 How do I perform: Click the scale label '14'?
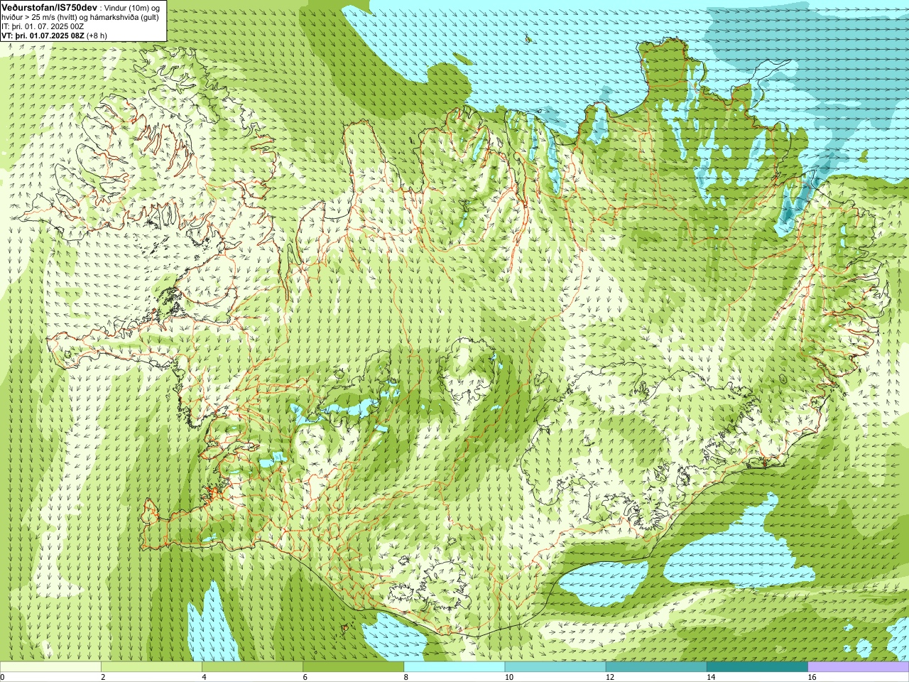coord(711,677)
